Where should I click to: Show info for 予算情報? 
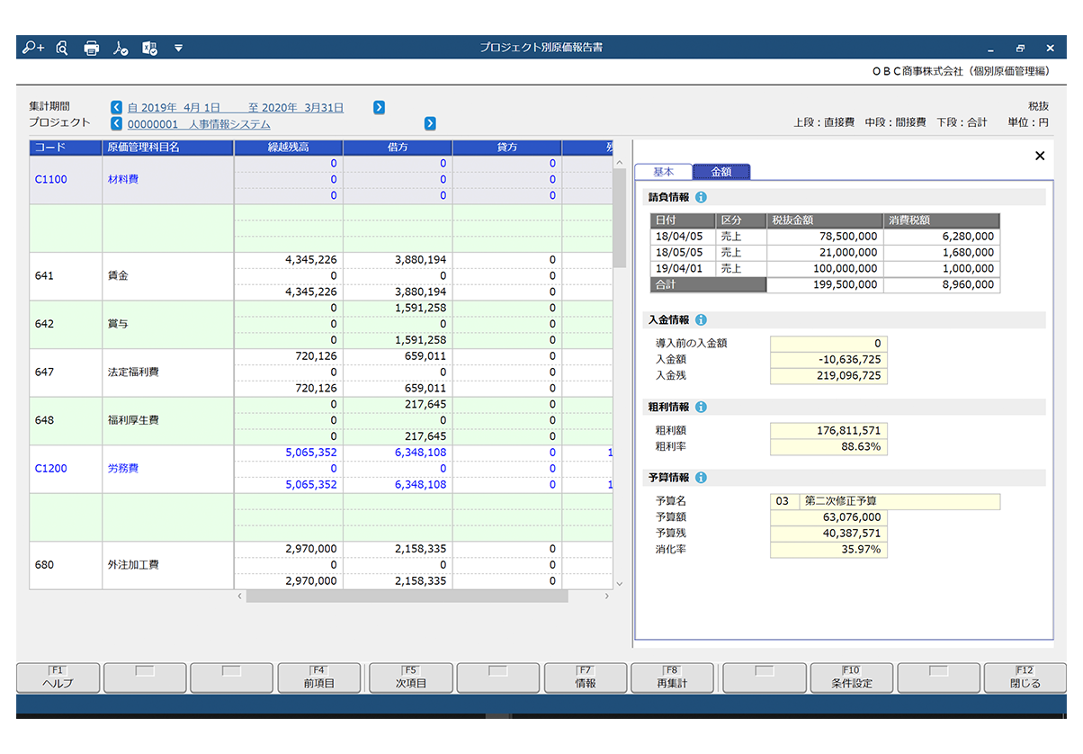tap(702, 478)
